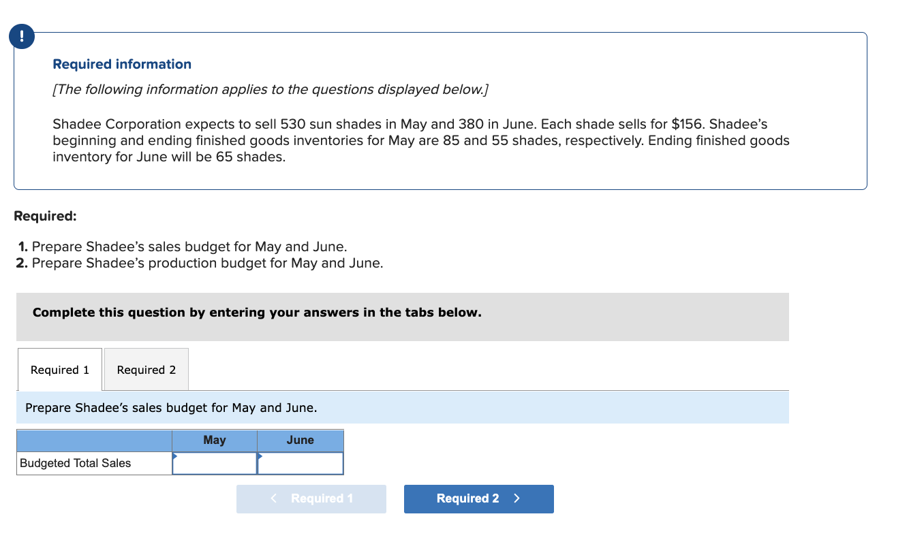Click the Budgeted Total Sales row label
Image resolution: width=909 pixels, height=542 pixels.
[x=76, y=464]
